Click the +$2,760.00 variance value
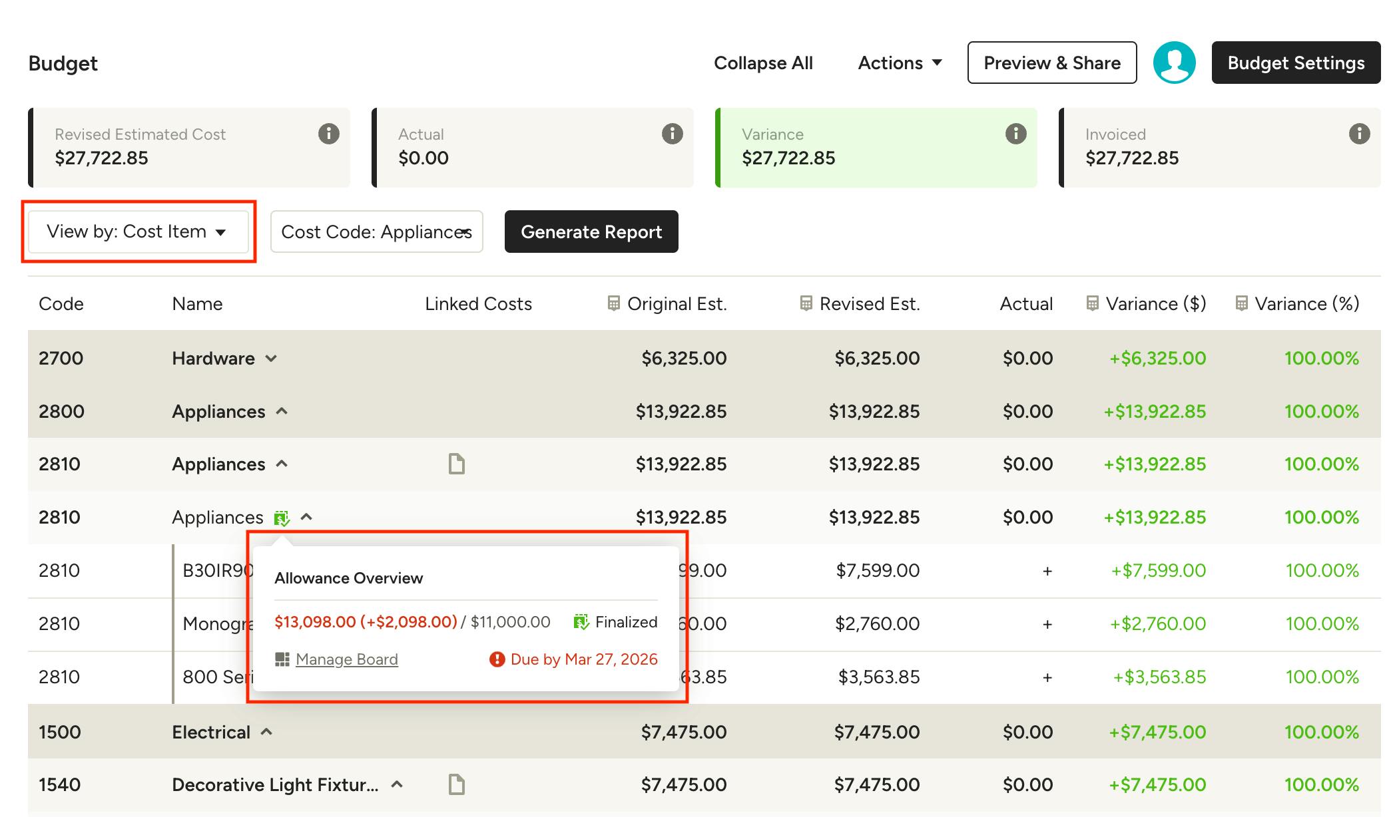The height and width of the screenshot is (817, 1397). point(1157,623)
